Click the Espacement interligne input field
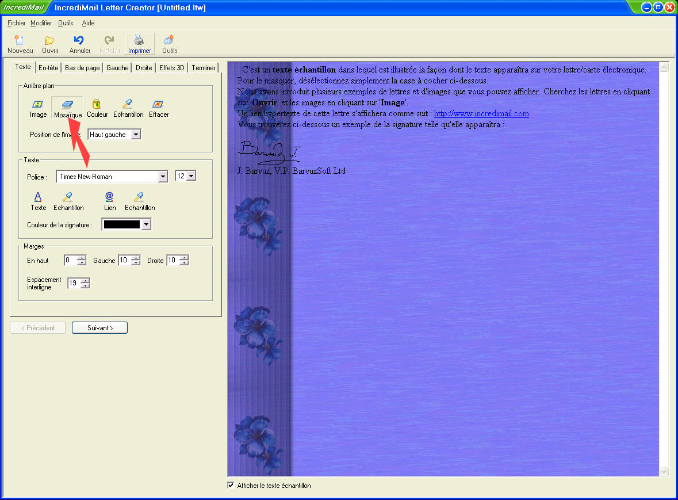Viewport: 678px width, 500px height. click(x=74, y=283)
